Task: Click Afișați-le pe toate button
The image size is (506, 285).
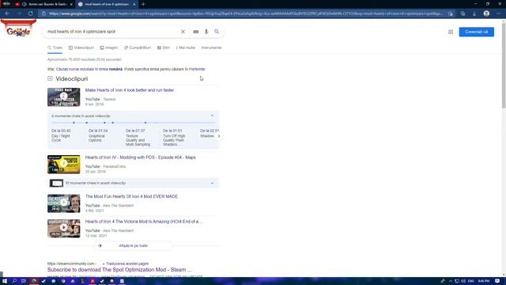Action: pyautogui.click(x=134, y=246)
